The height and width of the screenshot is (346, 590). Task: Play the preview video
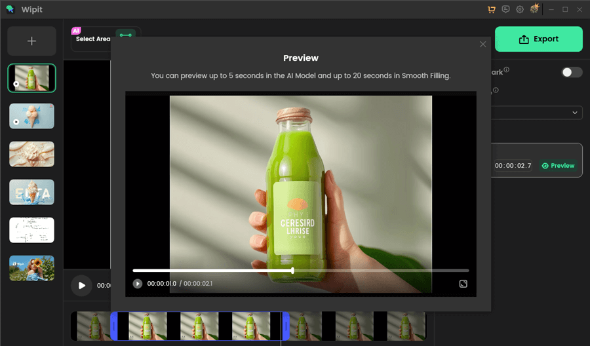tap(138, 284)
